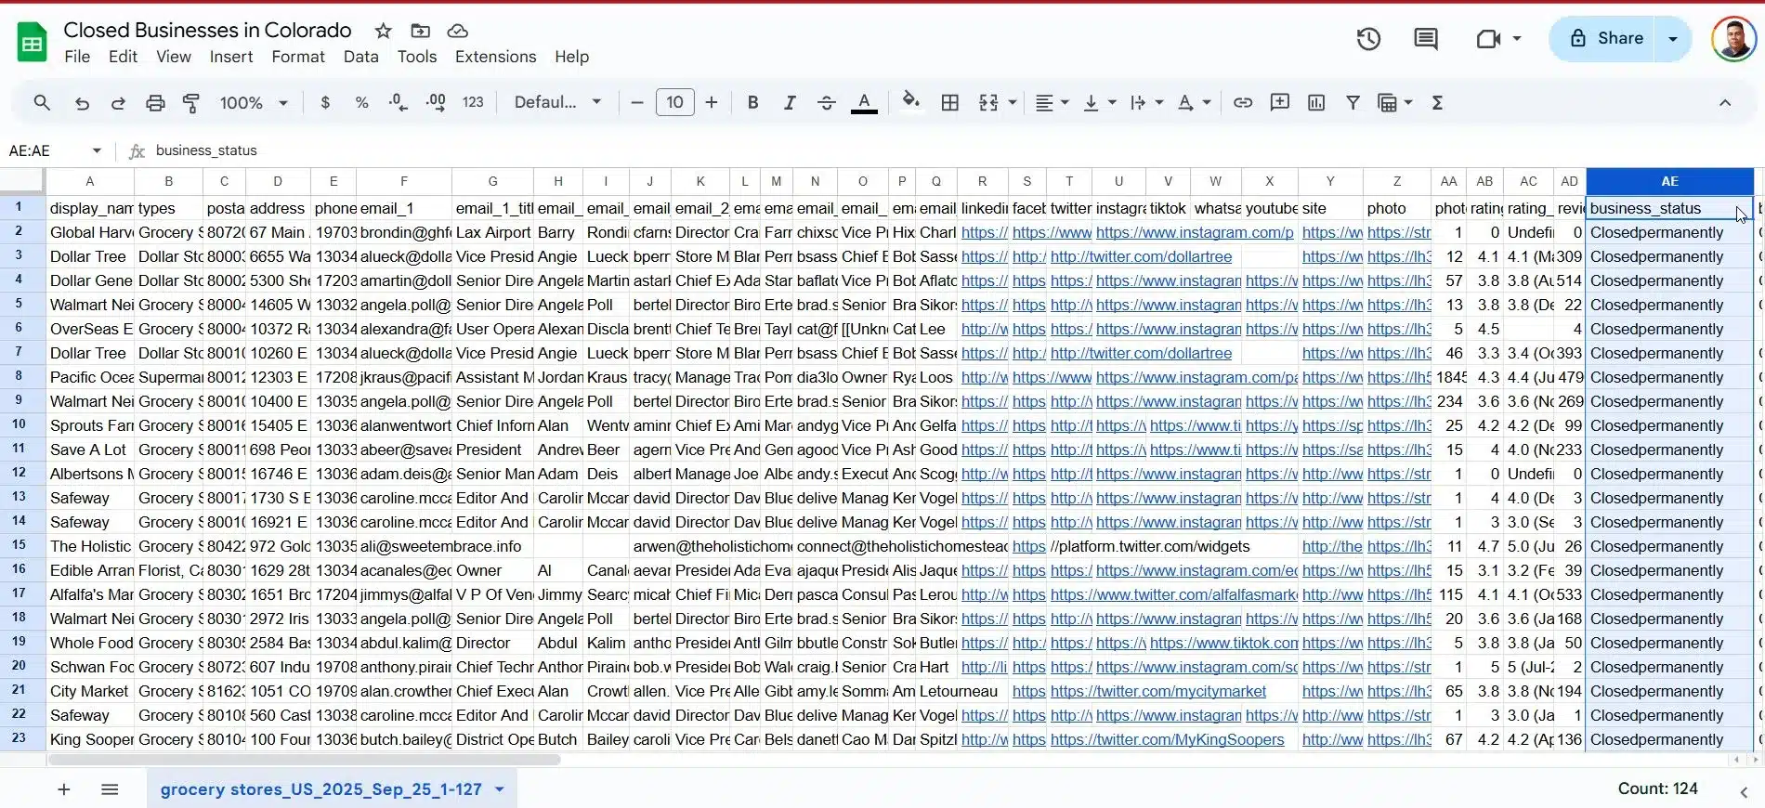Open the borders tool
Image resolution: width=1765 pixels, height=808 pixels.
point(949,102)
